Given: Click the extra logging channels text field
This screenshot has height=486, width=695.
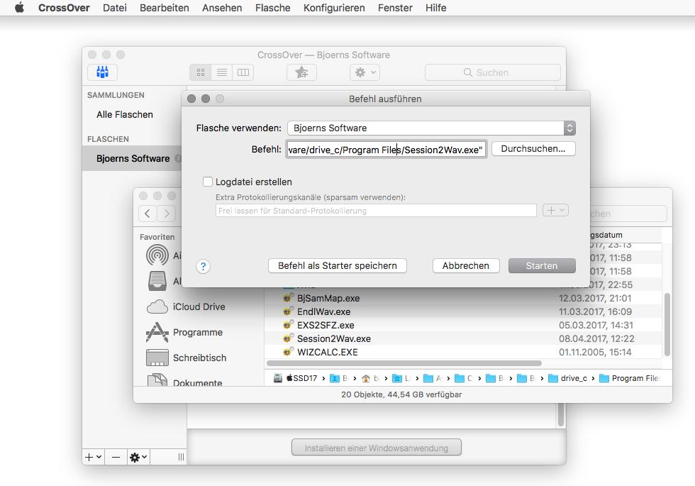Looking at the screenshot, I should 376,211.
